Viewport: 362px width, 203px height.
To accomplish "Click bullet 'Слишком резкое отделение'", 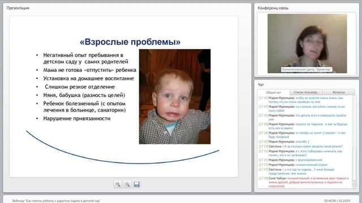I will click(x=80, y=87).
